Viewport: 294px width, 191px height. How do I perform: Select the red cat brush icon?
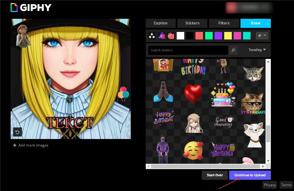[171, 36]
